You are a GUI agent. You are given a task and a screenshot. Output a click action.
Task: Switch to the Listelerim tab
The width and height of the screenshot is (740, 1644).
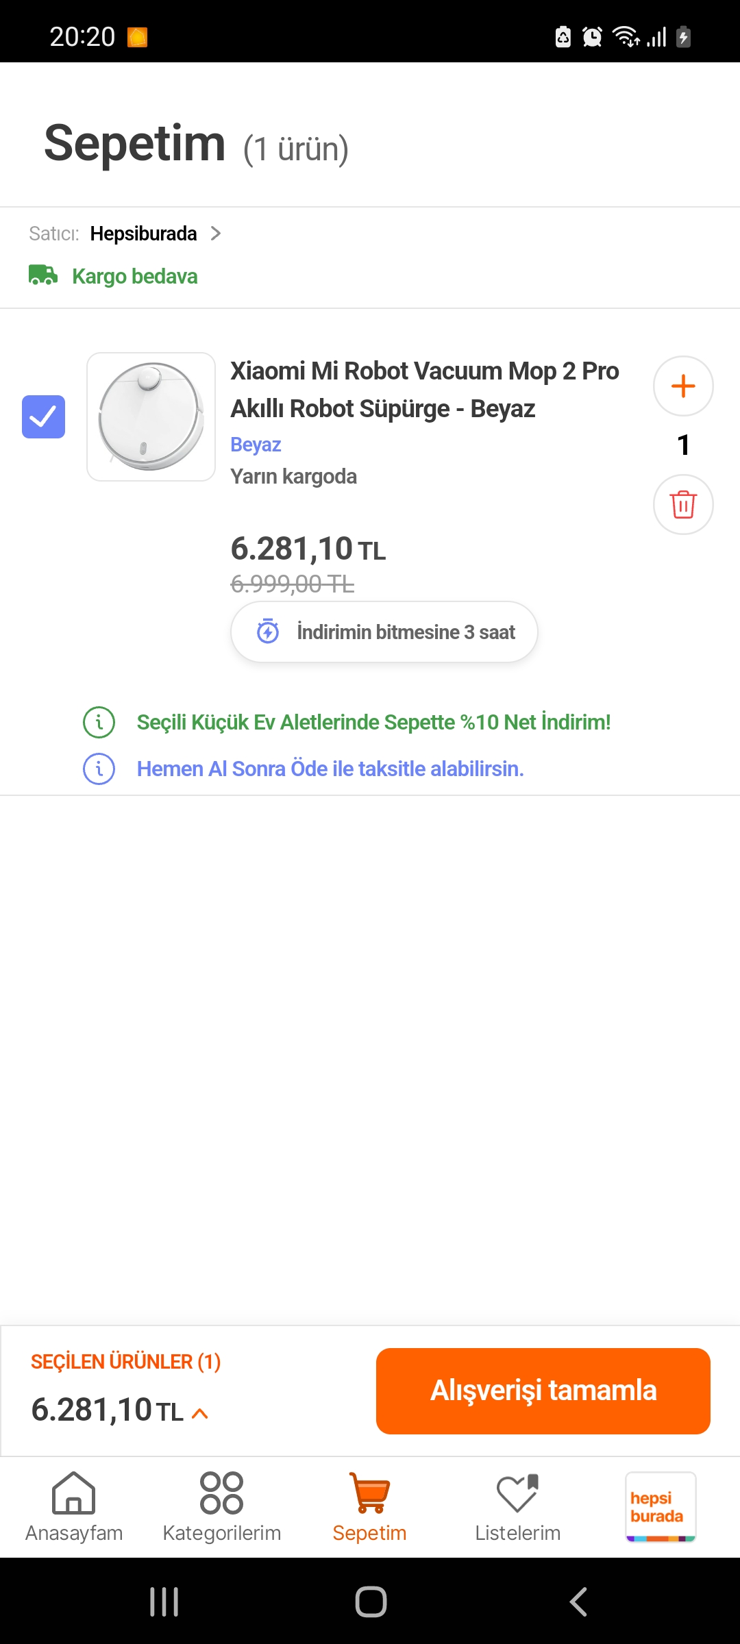[x=518, y=1507]
